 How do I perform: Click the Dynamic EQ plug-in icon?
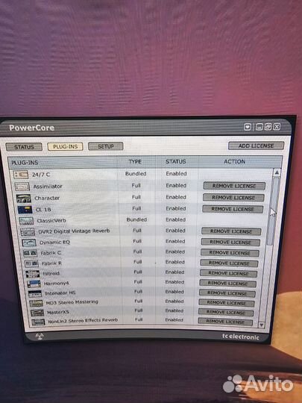pyautogui.click(x=29, y=243)
